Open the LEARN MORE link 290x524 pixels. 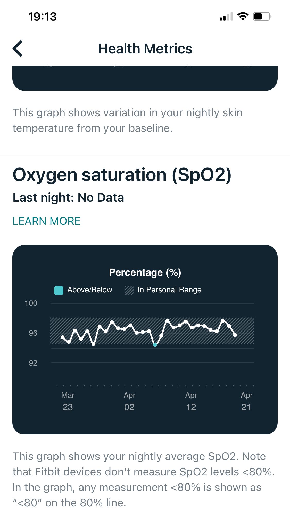47,221
